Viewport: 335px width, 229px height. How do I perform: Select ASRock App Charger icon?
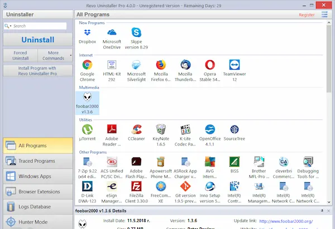(185, 162)
